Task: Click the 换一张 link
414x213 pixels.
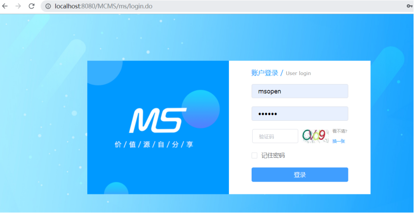Action: [x=339, y=141]
